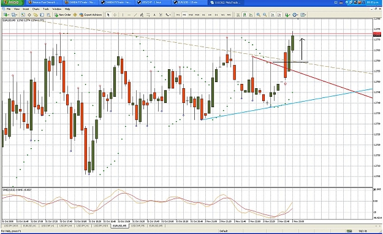Open the Profiles toolbar icon

pyautogui.click(x=14, y=15)
